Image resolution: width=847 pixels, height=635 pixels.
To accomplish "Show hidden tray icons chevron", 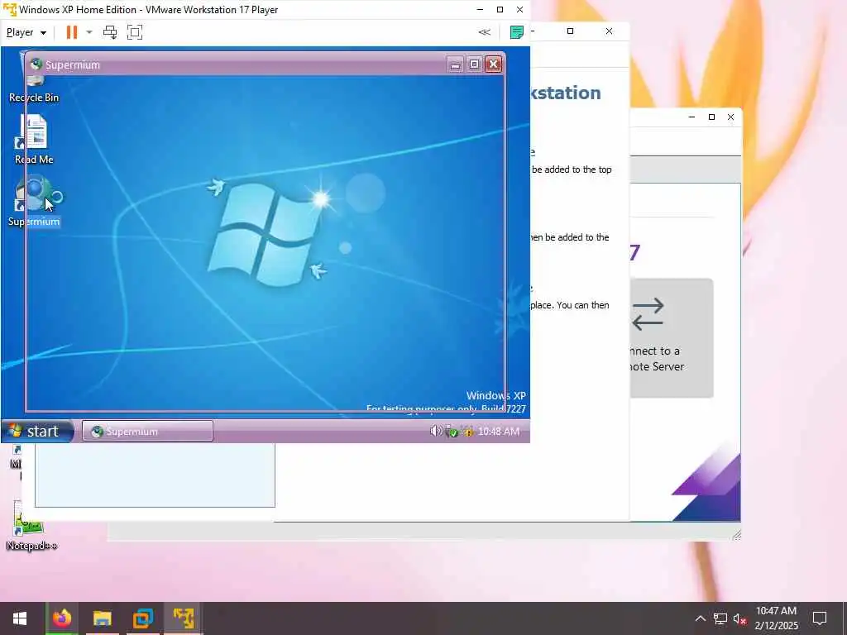I will click(700, 618).
